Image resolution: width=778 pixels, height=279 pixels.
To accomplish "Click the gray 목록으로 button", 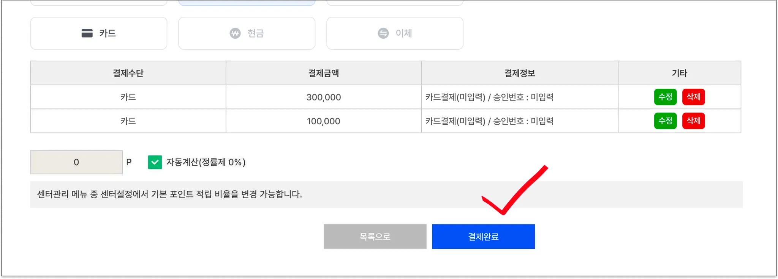I will 375,237.
